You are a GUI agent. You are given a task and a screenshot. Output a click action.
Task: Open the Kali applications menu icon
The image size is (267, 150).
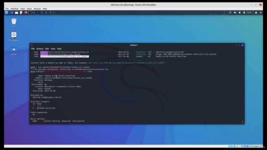coord(6,12)
